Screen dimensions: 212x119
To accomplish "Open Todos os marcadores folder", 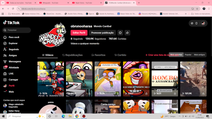I will click(201, 14).
